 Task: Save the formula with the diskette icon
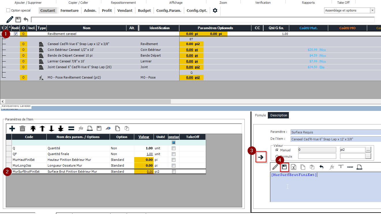click(284, 167)
